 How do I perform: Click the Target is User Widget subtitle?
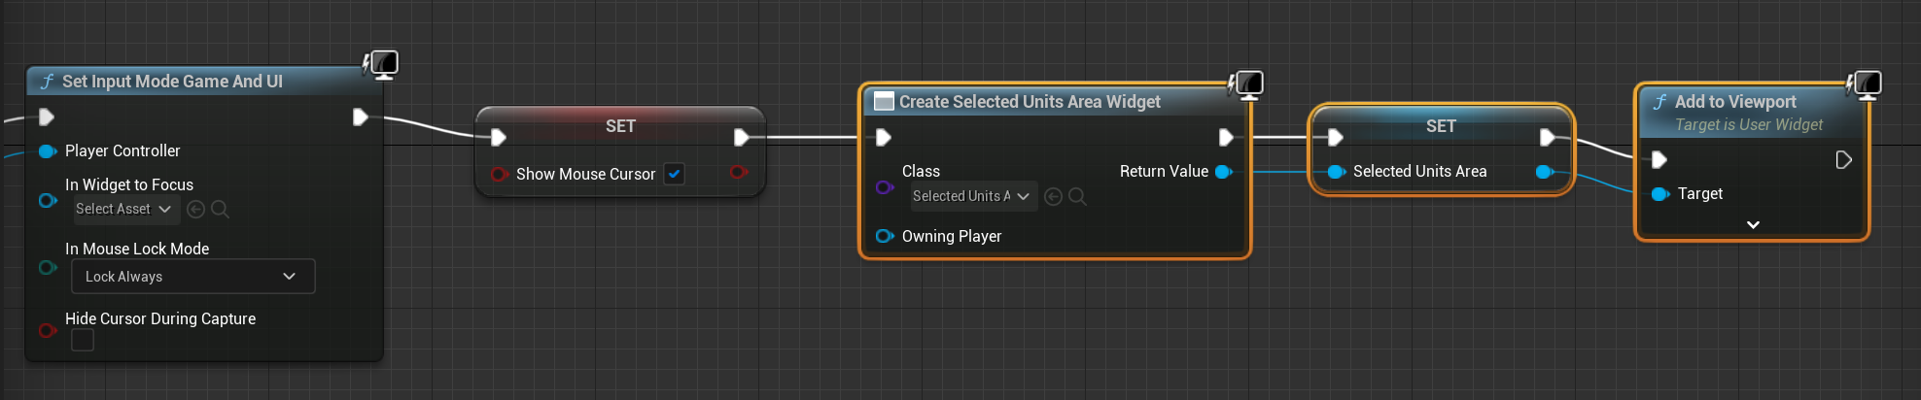[1749, 124]
